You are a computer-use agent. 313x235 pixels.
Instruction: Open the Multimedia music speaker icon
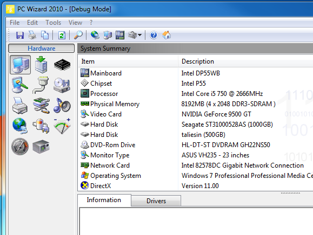click(62, 106)
